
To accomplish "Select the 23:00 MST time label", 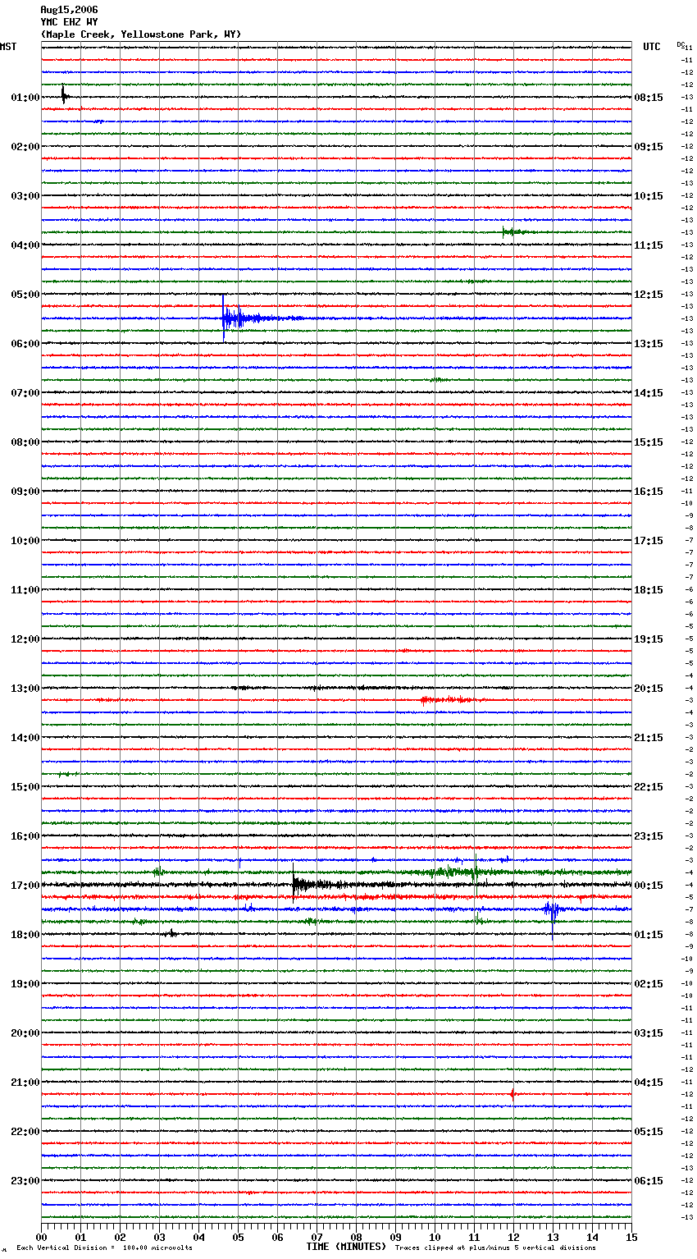I will pyautogui.click(x=25, y=1181).
